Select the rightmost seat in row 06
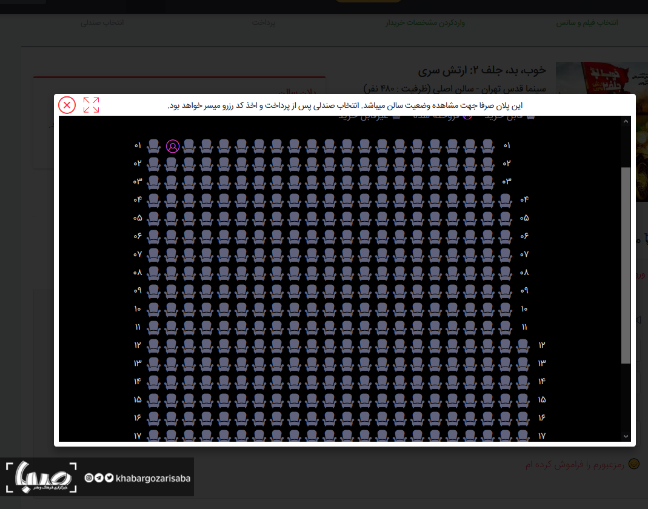Screen dimensions: 648x509 coord(506,237)
